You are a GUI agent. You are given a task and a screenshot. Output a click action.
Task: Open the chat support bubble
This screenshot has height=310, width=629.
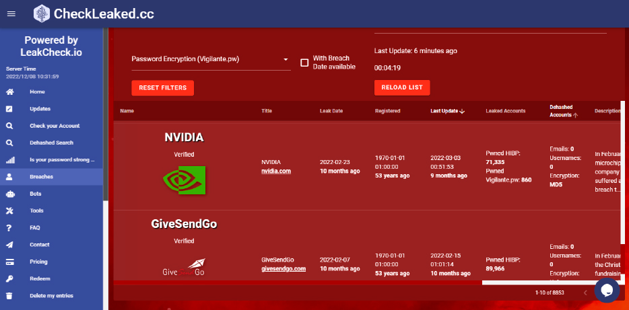pyautogui.click(x=607, y=290)
